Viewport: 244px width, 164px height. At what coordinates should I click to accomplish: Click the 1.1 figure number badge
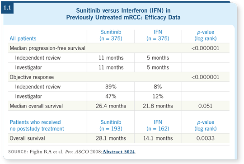coord(7,8)
